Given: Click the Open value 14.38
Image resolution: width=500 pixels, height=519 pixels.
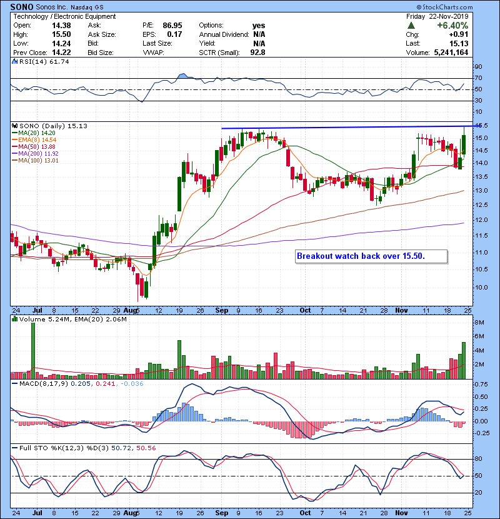Looking at the screenshot, I should click(61, 26).
